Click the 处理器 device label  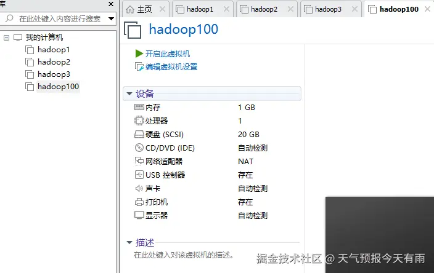click(x=157, y=121)
